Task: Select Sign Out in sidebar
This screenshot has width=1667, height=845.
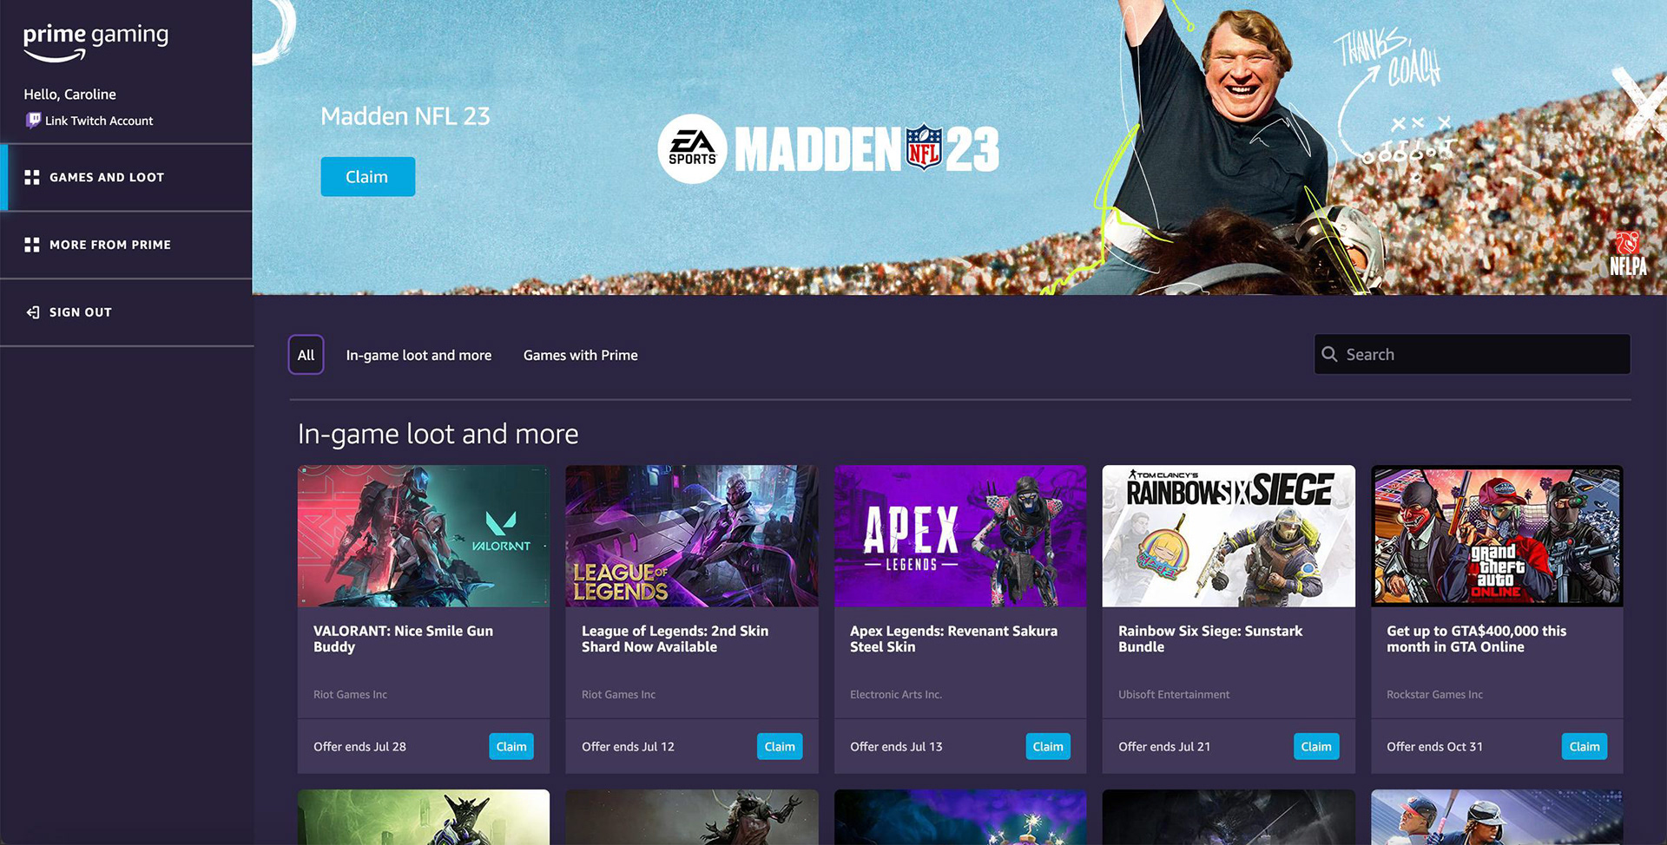Action: (x=127, y=312)
